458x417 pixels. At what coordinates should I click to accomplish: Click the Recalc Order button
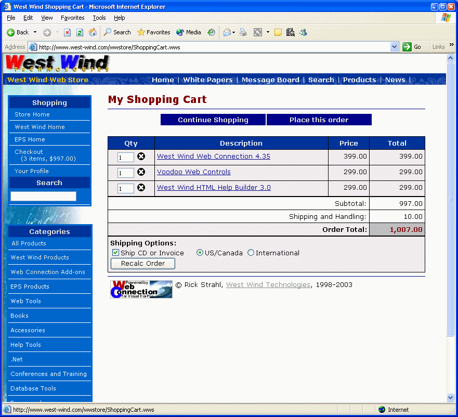[x=143, y=264]
